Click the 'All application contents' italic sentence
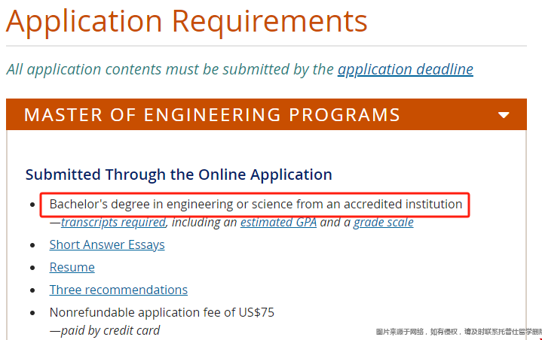Screen dimensions: 542x340 [x=170, y=69]
